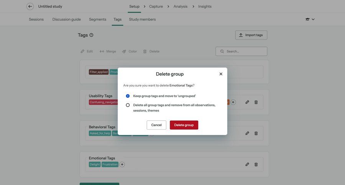The width and height of the screenshot is (345, 185).
Task: Click the plus icon in Usability Tags row
Action: point(233,102)
